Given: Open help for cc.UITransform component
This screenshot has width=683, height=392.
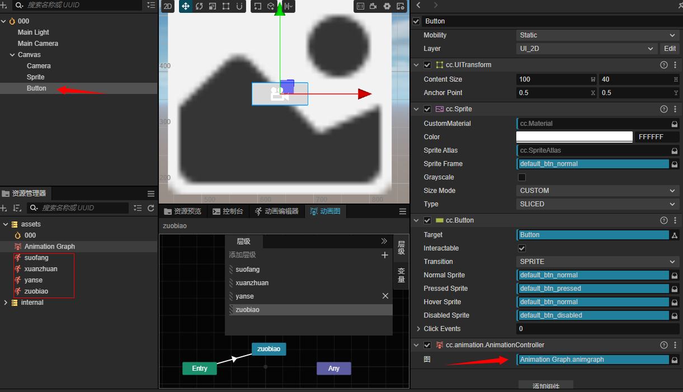Looking at the screenshot, I should [x=664, y=65].
